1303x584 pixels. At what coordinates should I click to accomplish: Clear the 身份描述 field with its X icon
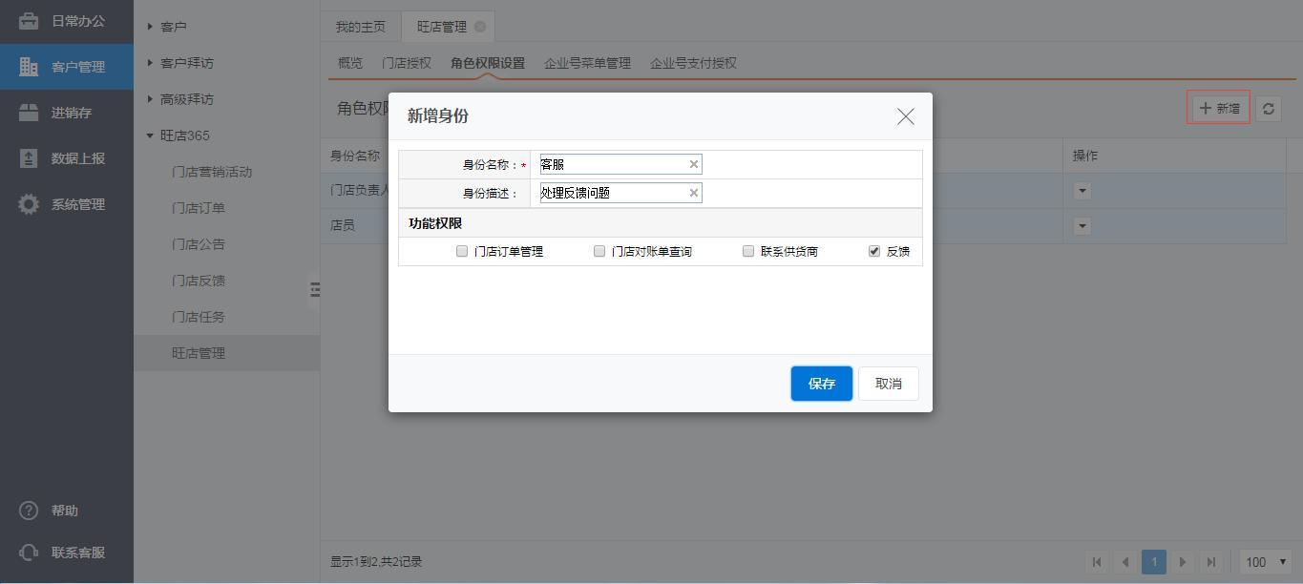click(x=694, y=193)
